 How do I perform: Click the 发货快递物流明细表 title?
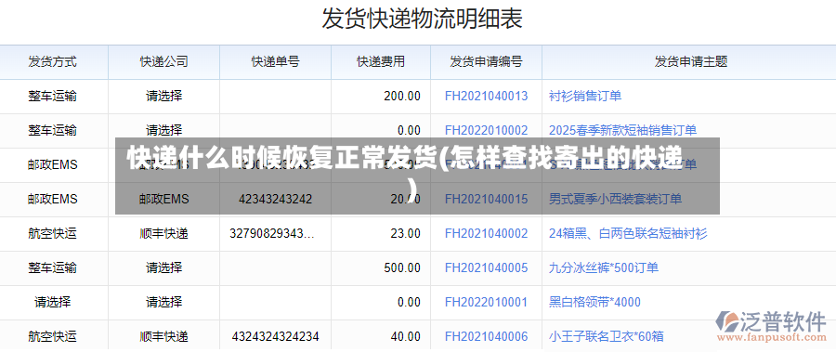tap(423, 20)
